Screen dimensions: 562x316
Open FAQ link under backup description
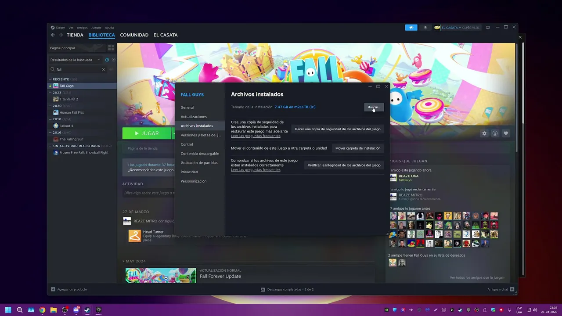coord(256,136)
